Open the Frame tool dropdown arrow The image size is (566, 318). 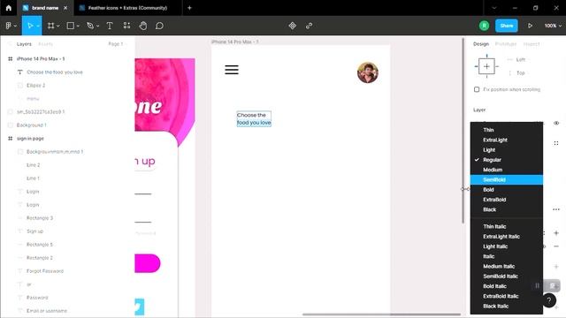tap(58, 26)
